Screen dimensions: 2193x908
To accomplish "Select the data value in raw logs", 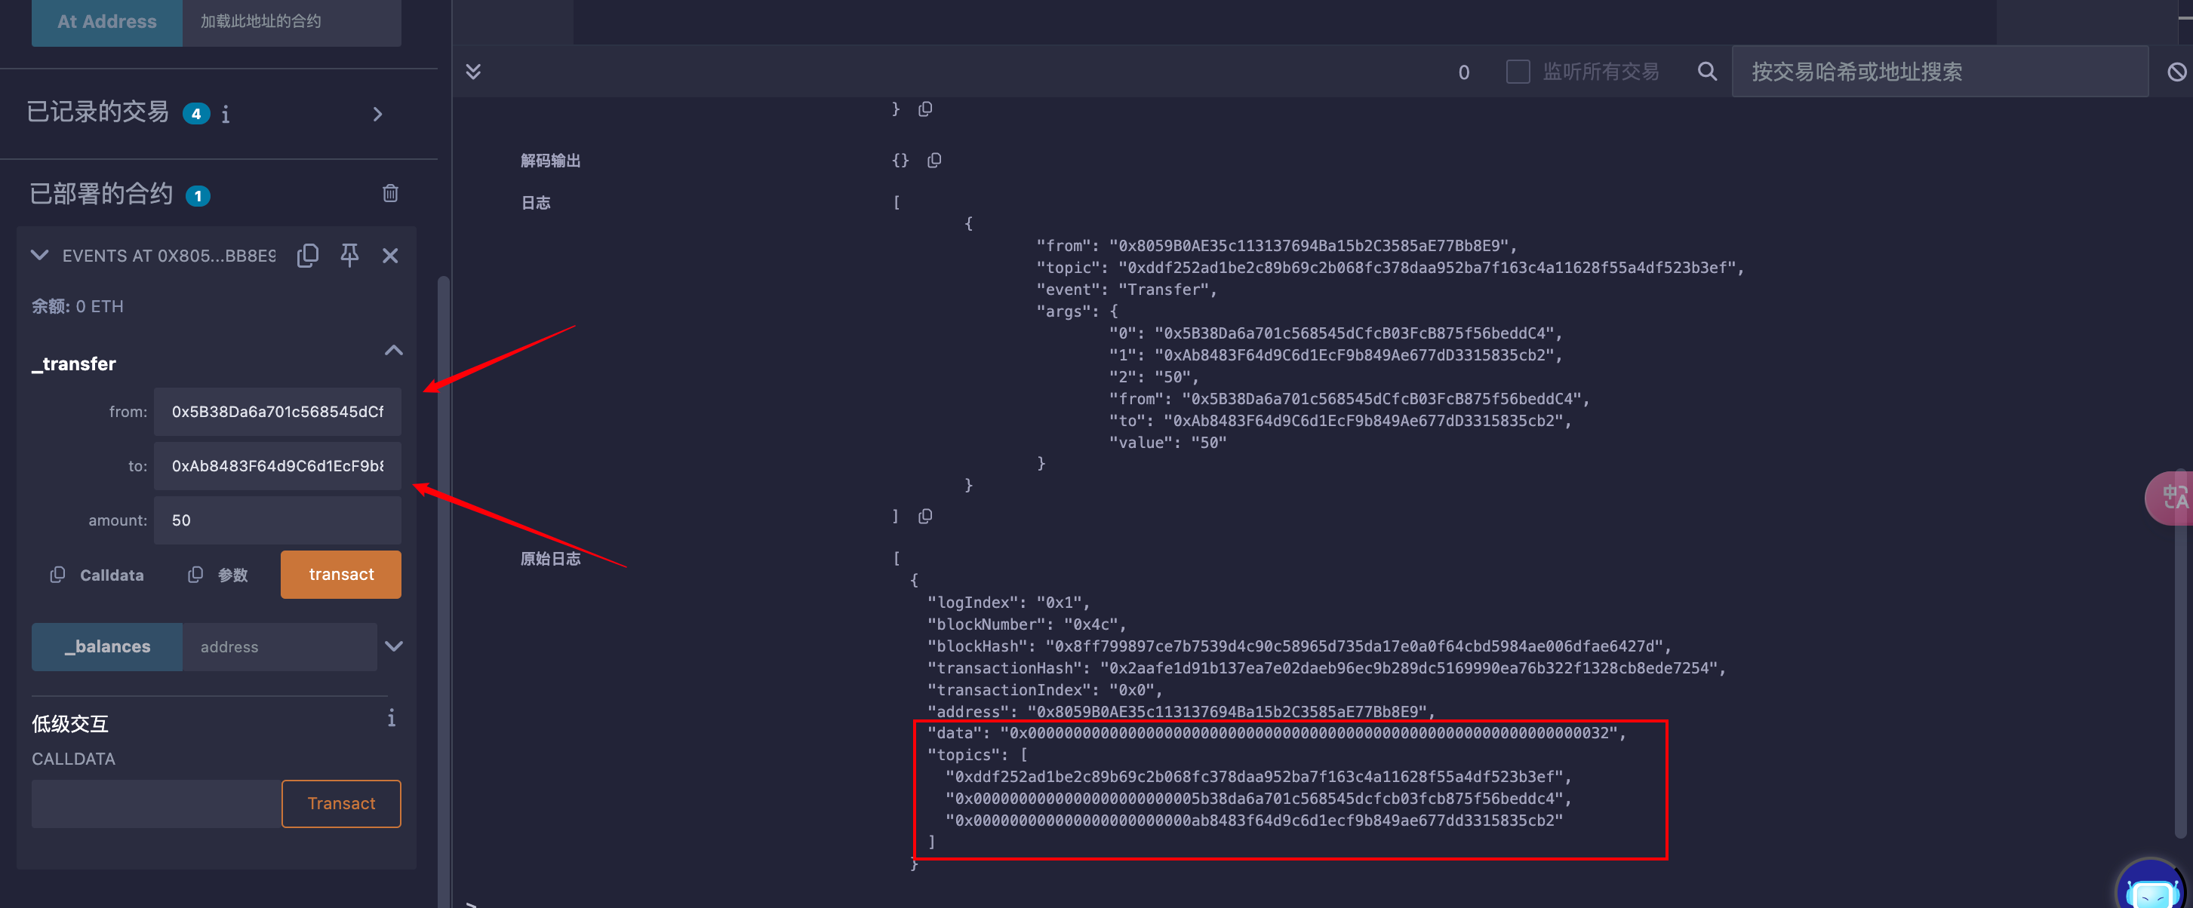I will [x=1309, y=733].
